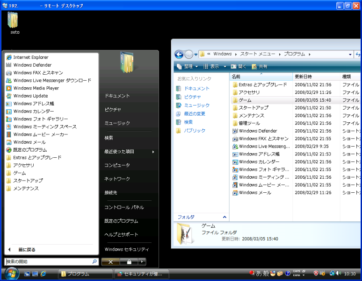Screen dimensions: 362x281
Task: Open コントロール パネル from Start menu
Action: click(124, 207)
